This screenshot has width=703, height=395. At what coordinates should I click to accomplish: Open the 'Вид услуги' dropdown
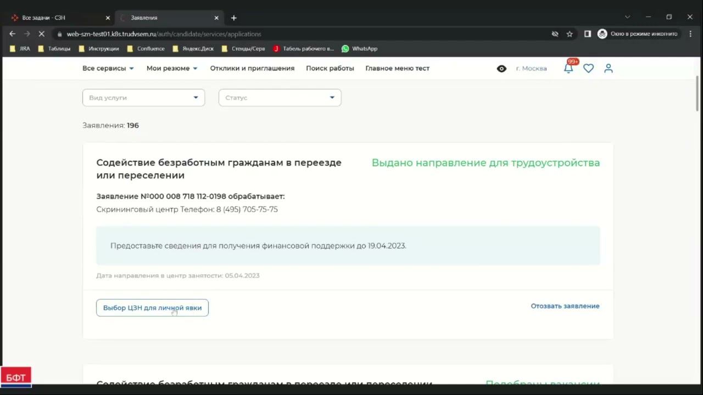[143, 98]
